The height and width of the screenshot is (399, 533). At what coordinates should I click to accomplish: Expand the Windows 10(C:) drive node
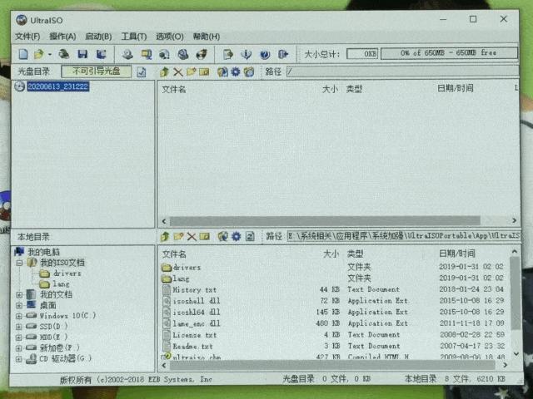19,316
